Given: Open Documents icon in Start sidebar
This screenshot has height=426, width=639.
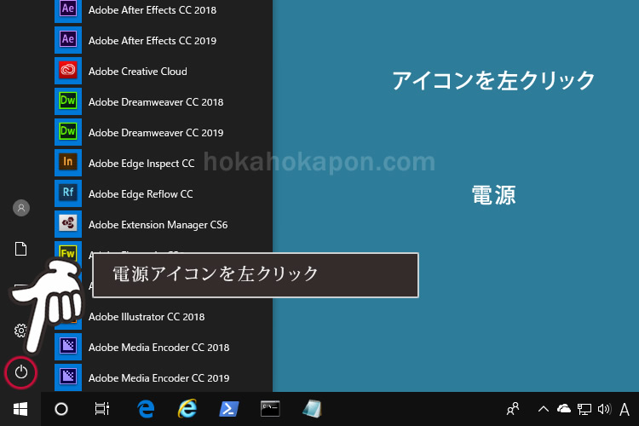Looking at the screenshot, I should (x=20, y=249).
